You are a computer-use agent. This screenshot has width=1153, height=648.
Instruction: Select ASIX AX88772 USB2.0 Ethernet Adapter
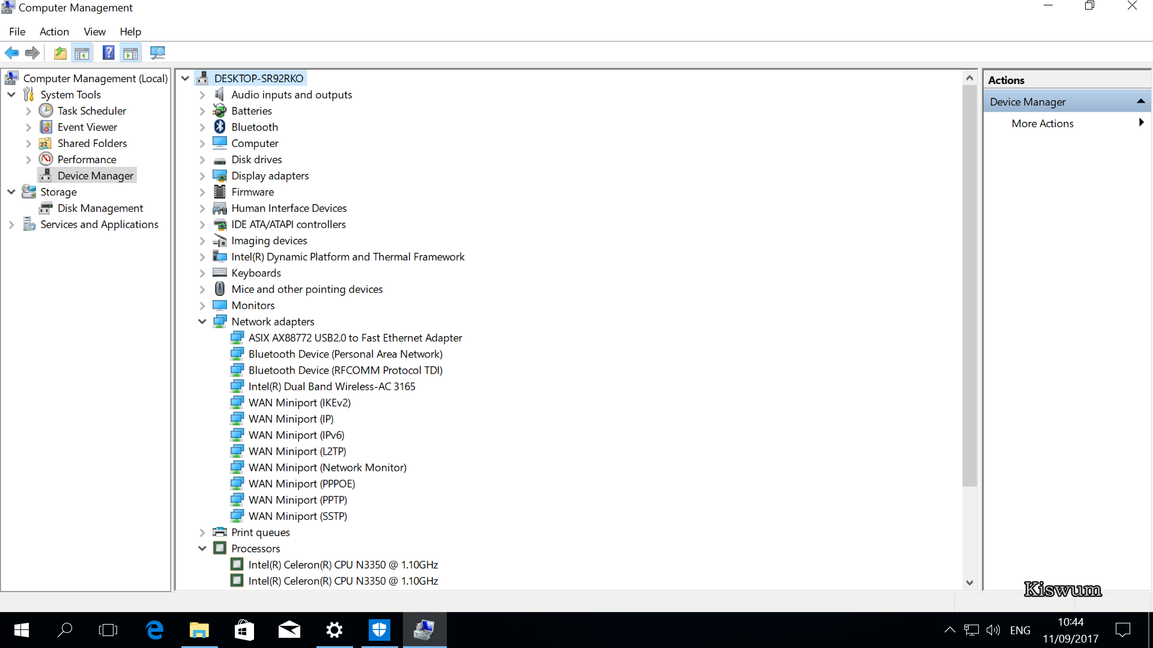point(355,338)
